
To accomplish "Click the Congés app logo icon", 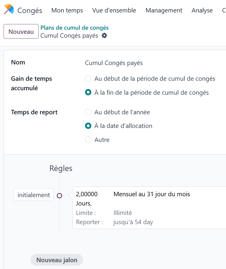I will 9,10.
